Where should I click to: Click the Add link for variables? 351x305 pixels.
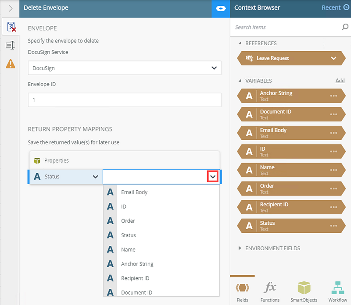(340, 81)
